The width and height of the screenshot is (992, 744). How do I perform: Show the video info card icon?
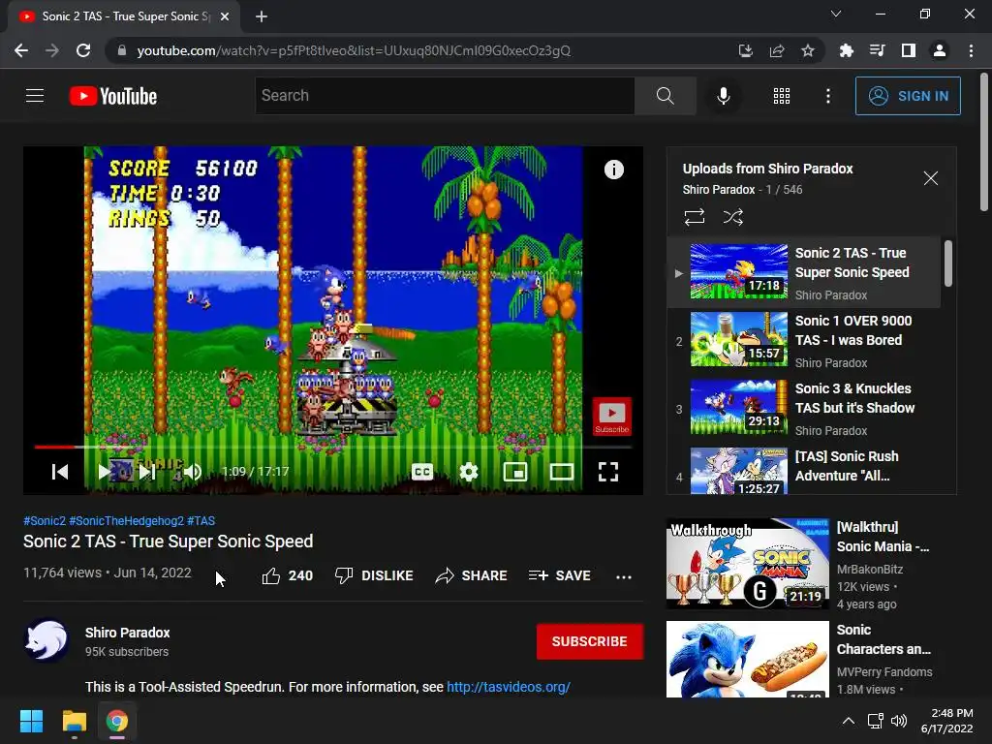click(x=613, y=169)
